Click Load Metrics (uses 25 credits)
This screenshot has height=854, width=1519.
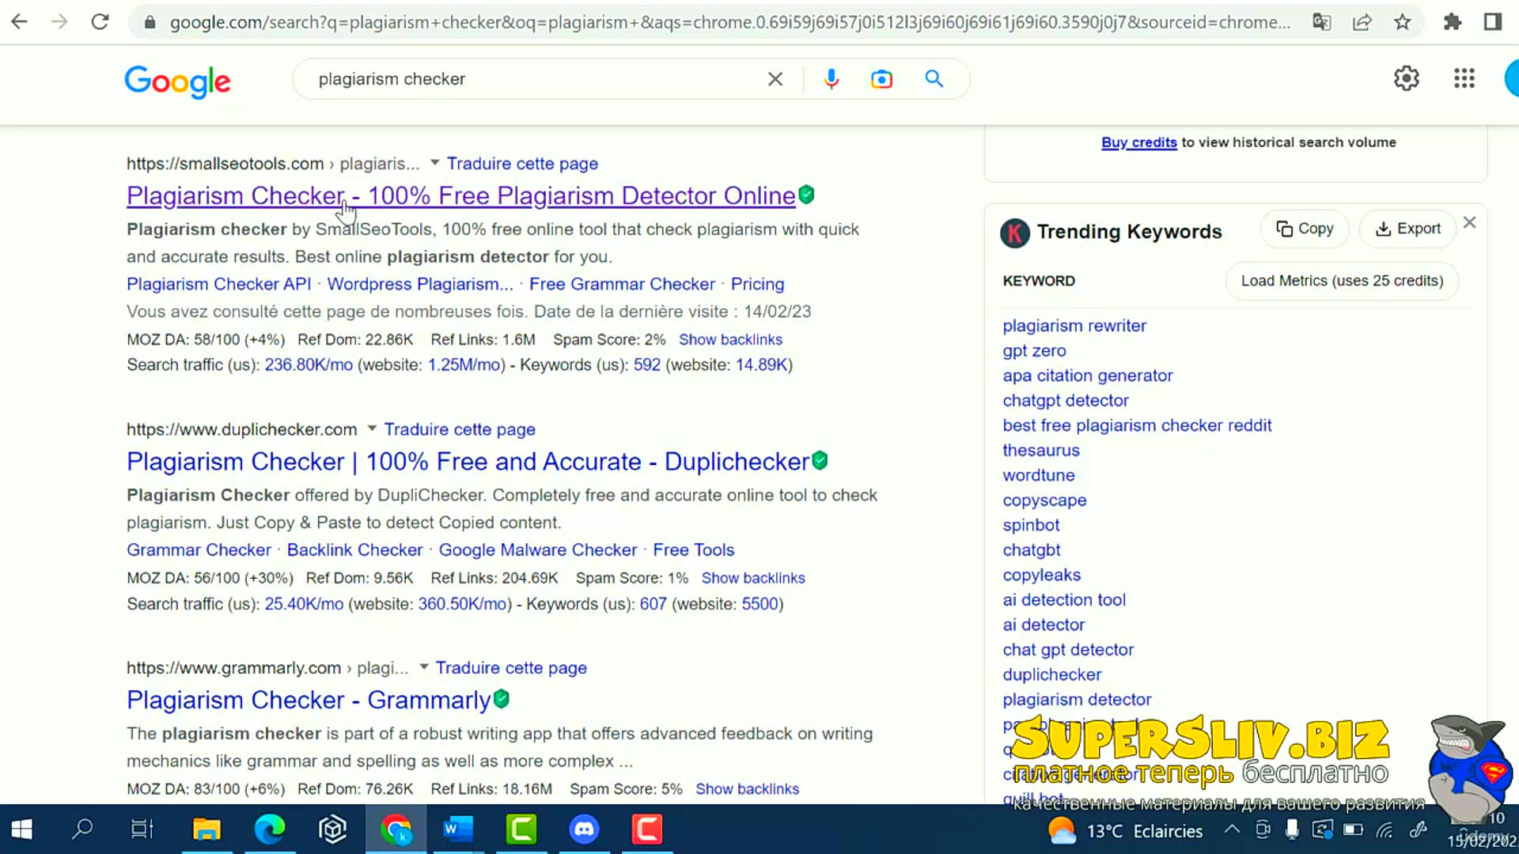pos(1342,281)
